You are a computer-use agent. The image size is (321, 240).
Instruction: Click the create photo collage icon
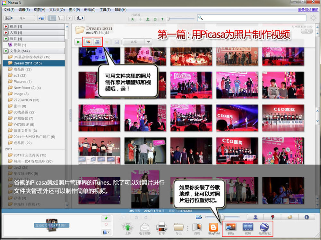tap(88, 42)
